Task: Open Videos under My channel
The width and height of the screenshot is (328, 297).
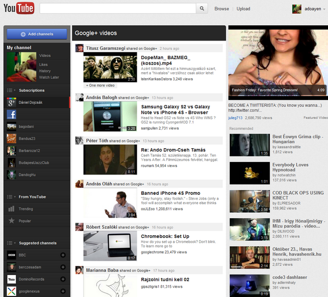Action: (45, 55)
